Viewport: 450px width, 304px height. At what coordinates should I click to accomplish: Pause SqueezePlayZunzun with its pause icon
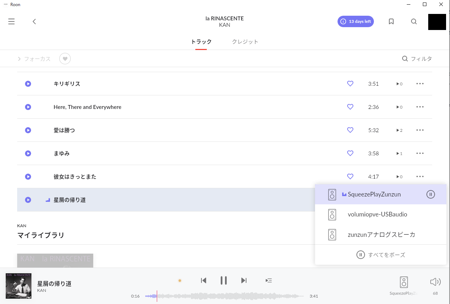click(431, 194)
